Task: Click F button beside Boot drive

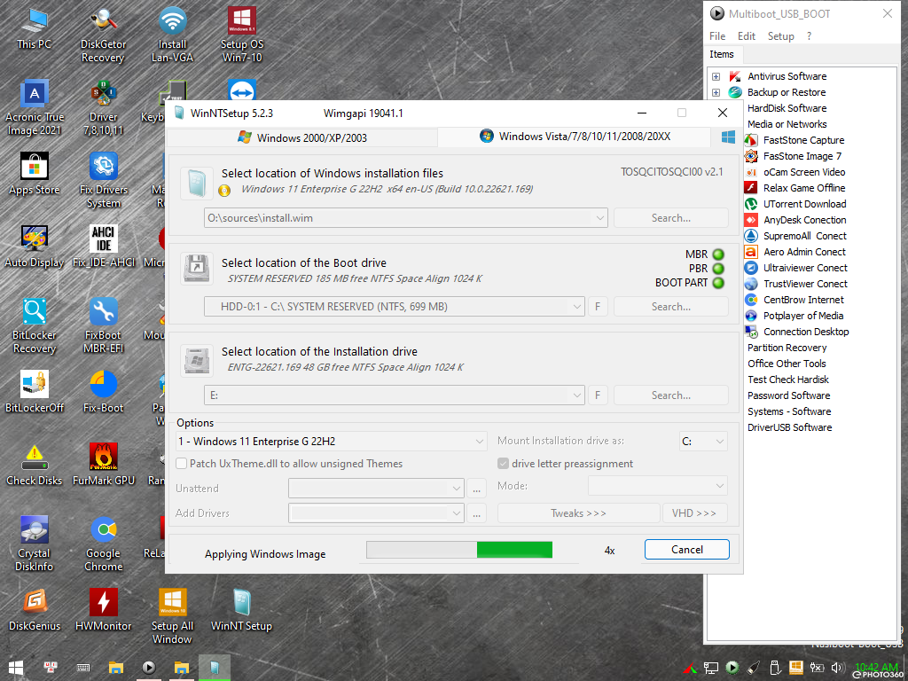Action: 598,307
